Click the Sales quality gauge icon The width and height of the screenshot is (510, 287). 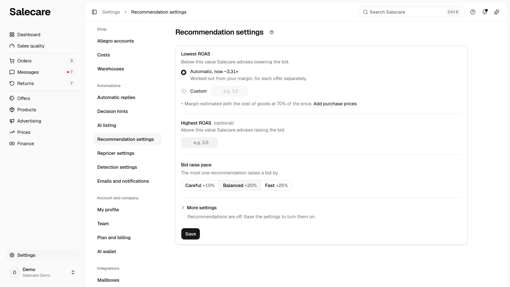(12, 46)
